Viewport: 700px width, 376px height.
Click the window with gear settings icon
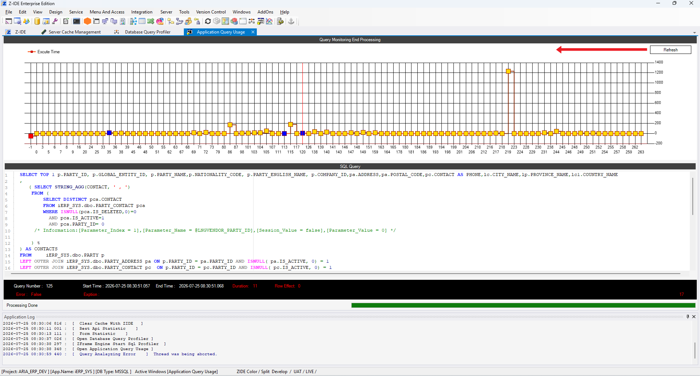18,21
